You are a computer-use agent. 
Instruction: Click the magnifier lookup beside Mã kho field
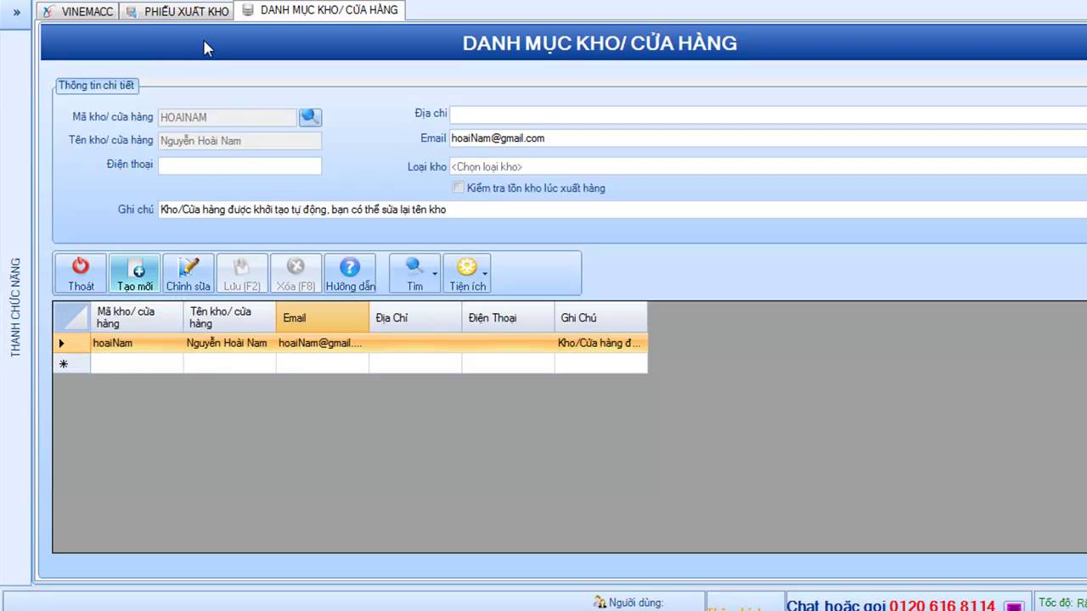[x=310, y=117]
